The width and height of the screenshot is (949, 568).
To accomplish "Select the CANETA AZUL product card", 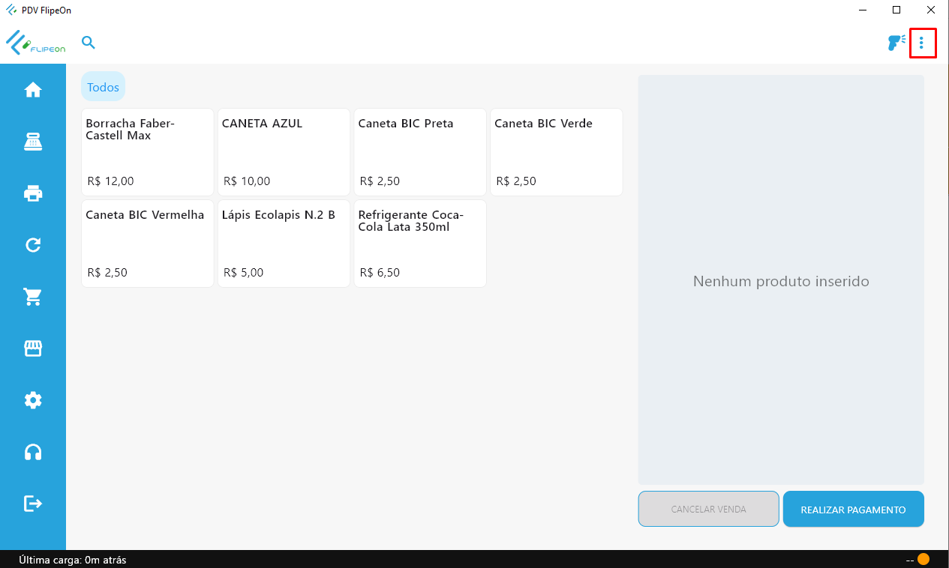I will pyautogui.click(x=284, y=152).
